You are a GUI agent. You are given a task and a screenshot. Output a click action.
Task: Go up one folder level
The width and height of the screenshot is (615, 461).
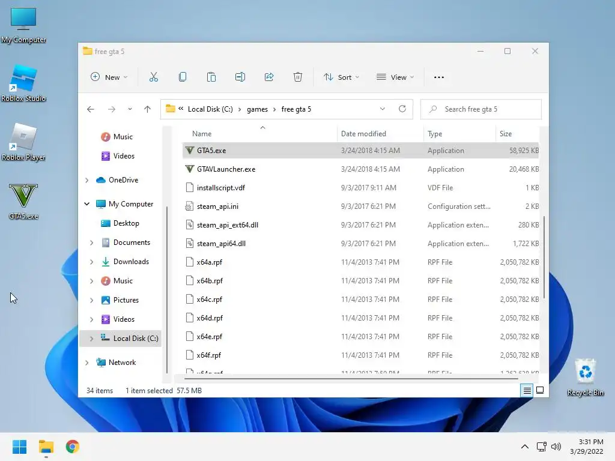point(148,109)
